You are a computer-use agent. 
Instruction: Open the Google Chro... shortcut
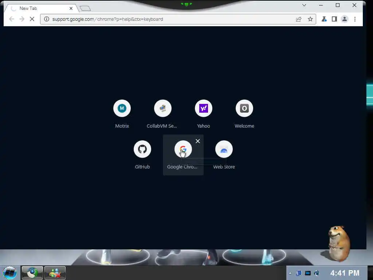click(x=183, y=155)
